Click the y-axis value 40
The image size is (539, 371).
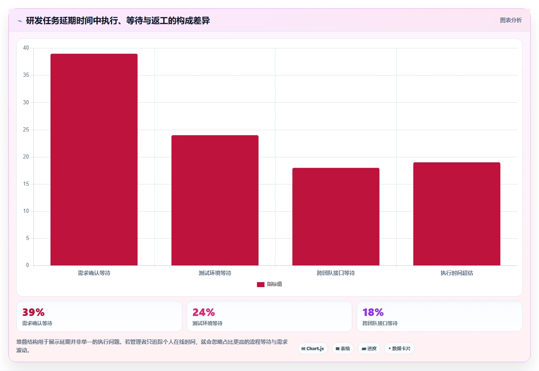[26, 48]
